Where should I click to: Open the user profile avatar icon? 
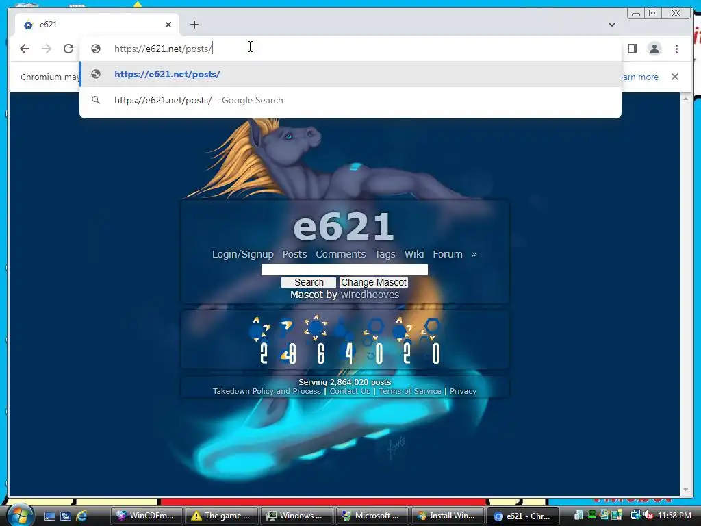[654, 49]
